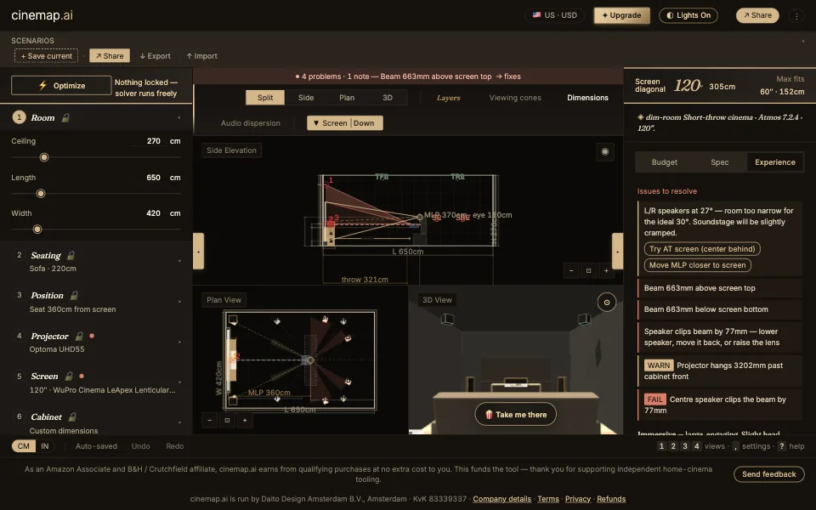
Task: Open the three-dot menu in header
Action: (796, 15)
